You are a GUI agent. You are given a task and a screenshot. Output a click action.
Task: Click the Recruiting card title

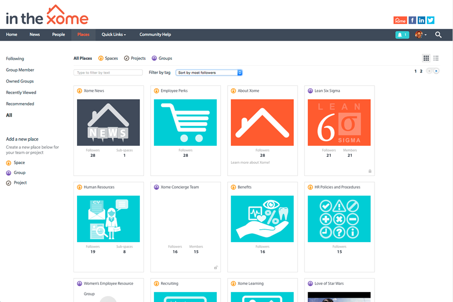click(x=169, y=283)
